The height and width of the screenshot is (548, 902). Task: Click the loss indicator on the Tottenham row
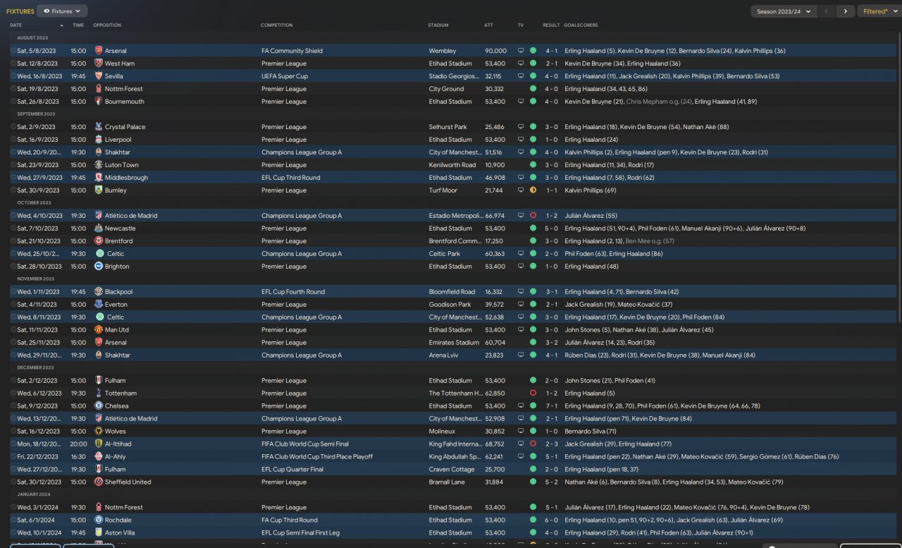(x=533, y=394)
